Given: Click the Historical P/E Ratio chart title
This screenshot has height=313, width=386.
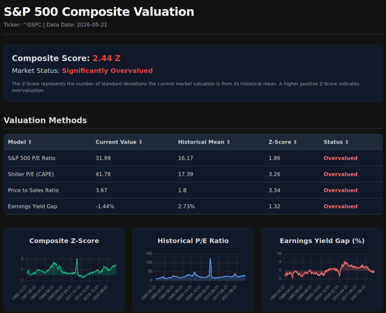Looking at the screenshot, I should 193,241.
